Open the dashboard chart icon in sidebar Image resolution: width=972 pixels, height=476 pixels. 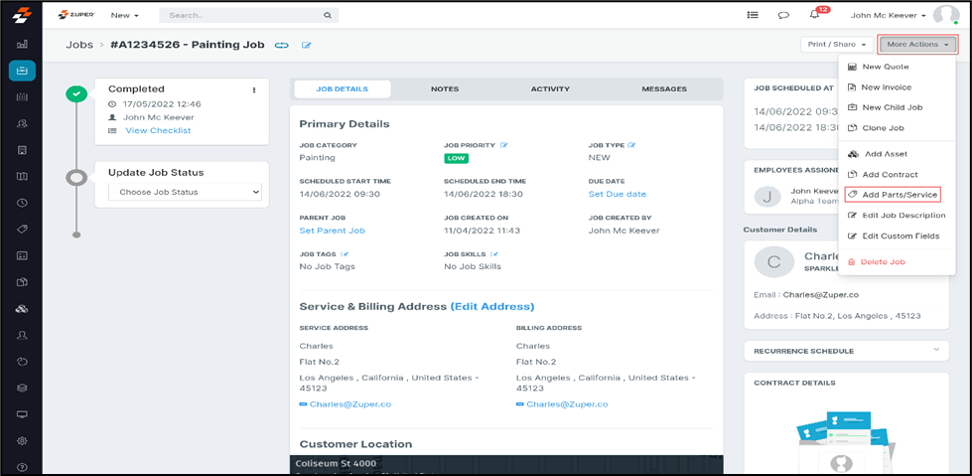click(22, 45)
